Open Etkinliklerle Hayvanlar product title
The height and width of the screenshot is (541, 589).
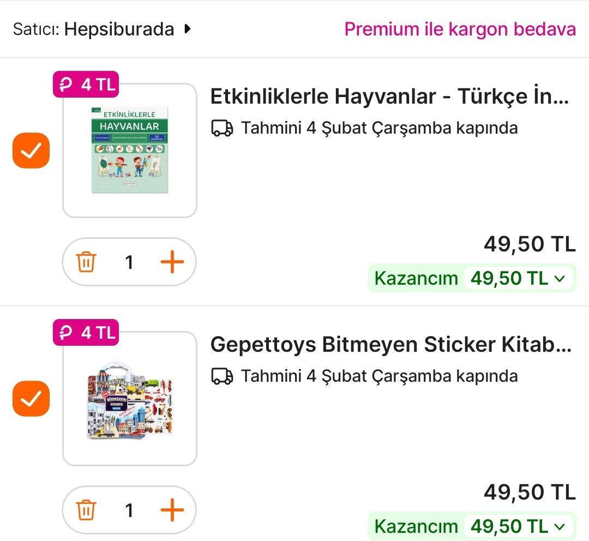389,97
